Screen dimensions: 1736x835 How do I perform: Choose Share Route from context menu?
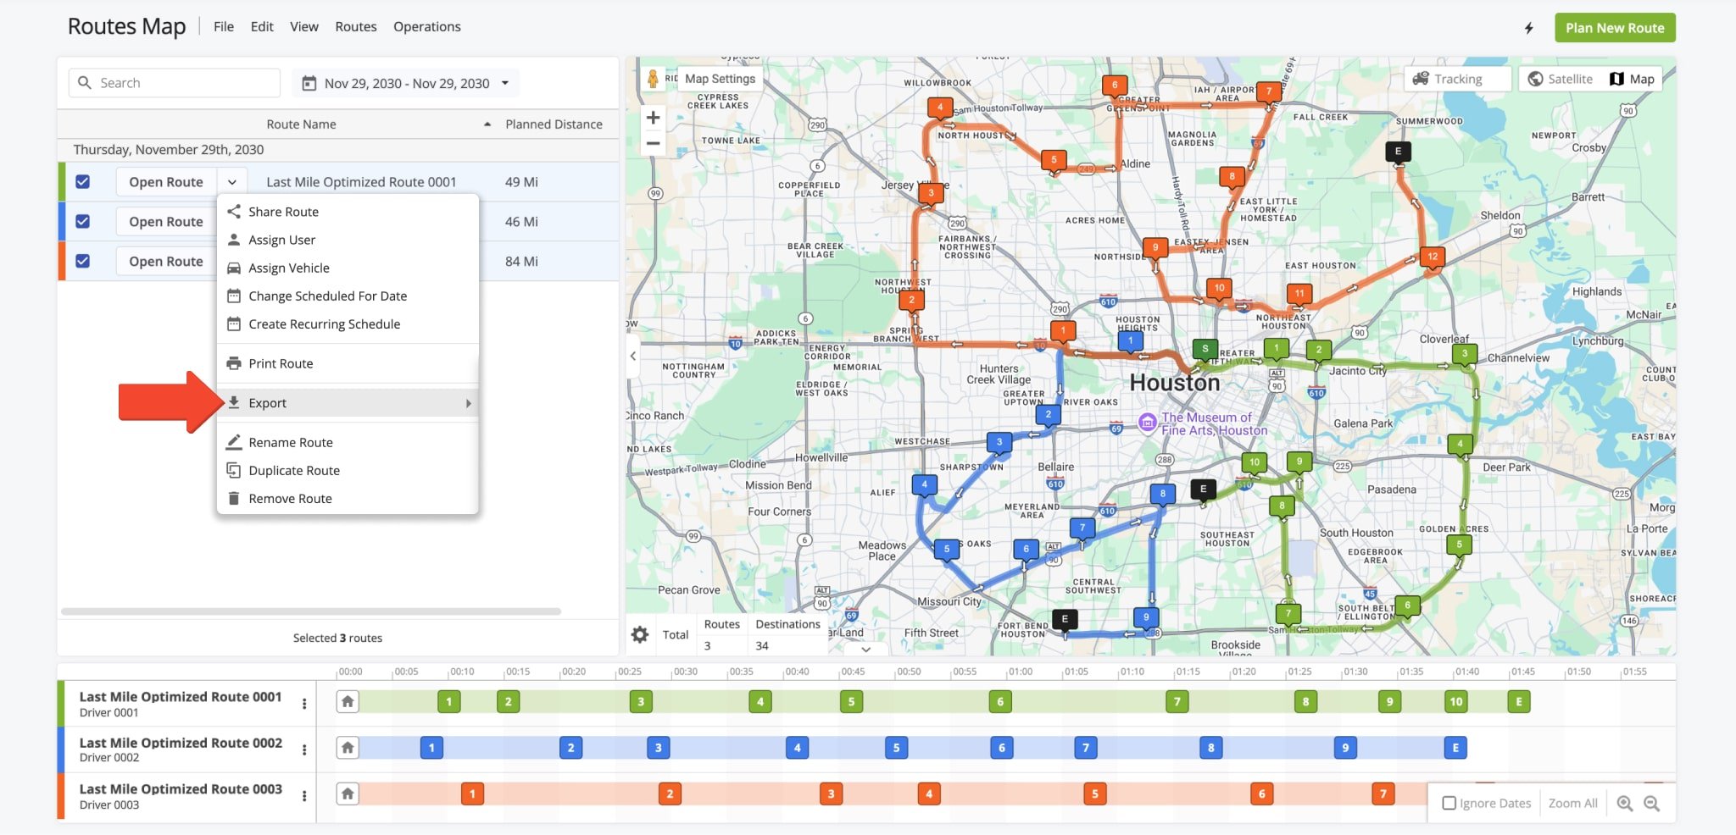tap(348, 212)
